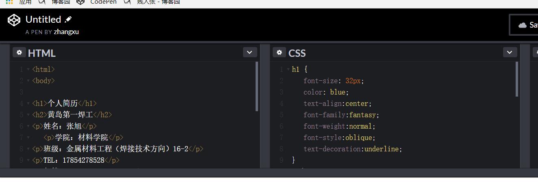Fold the <body> tag on line 2
This screenshot has height=183, width=538.
coord(28,81)
